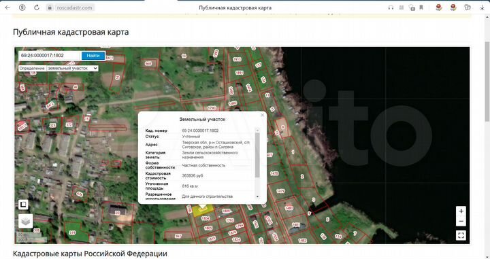Click cadastral number 69:24:0000017:1802 in popup

[200, 131]
